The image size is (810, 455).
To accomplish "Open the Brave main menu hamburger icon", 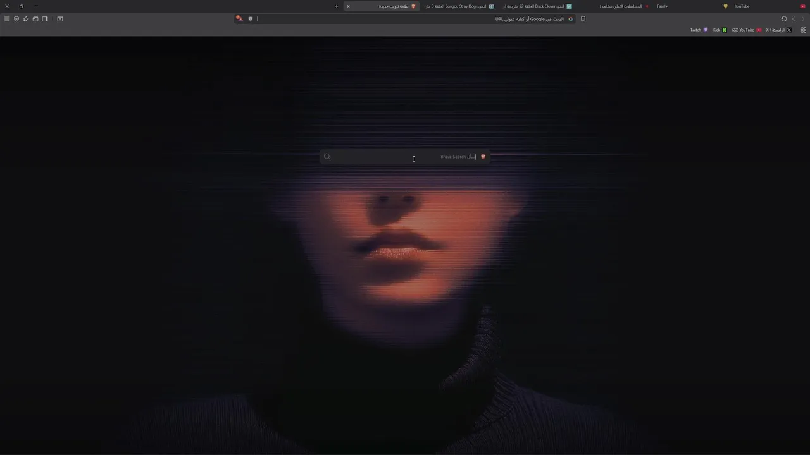I will point(7,19).
